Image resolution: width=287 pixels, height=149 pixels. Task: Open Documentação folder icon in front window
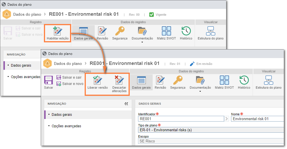pyautogui.click(x=200, y=80)
